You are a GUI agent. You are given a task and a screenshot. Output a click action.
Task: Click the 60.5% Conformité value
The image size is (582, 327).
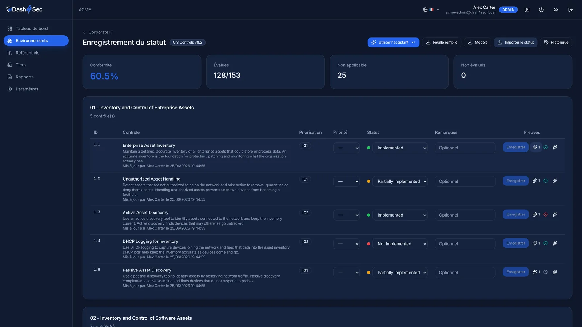[x=104, y=76]
